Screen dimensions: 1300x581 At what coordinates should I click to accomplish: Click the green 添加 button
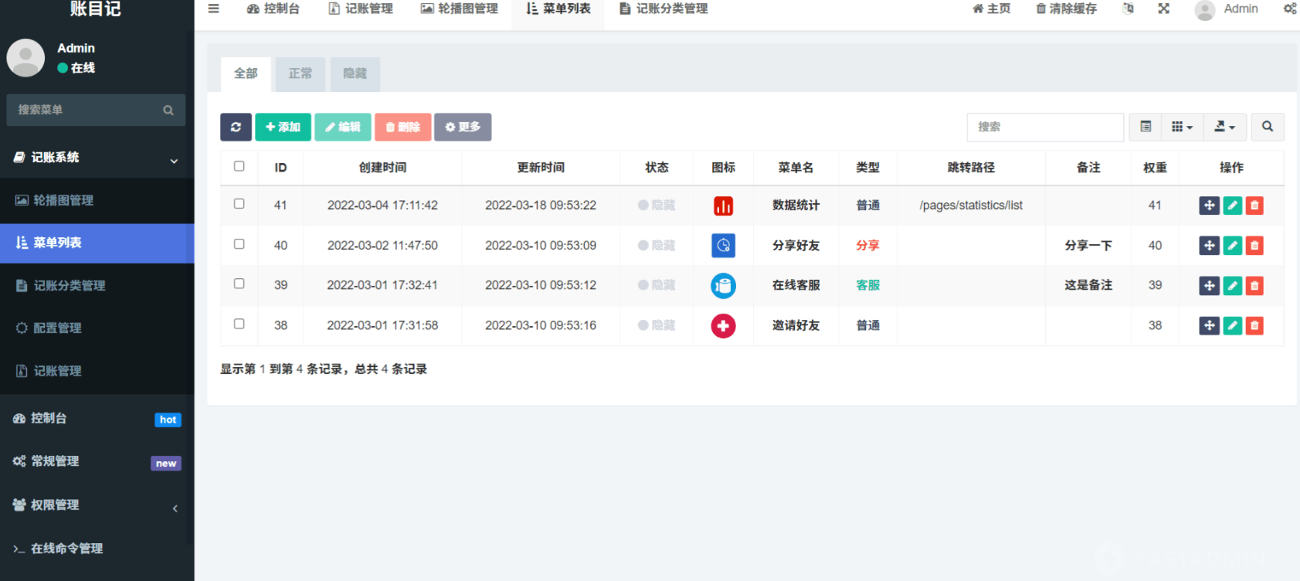coord(283,127)
